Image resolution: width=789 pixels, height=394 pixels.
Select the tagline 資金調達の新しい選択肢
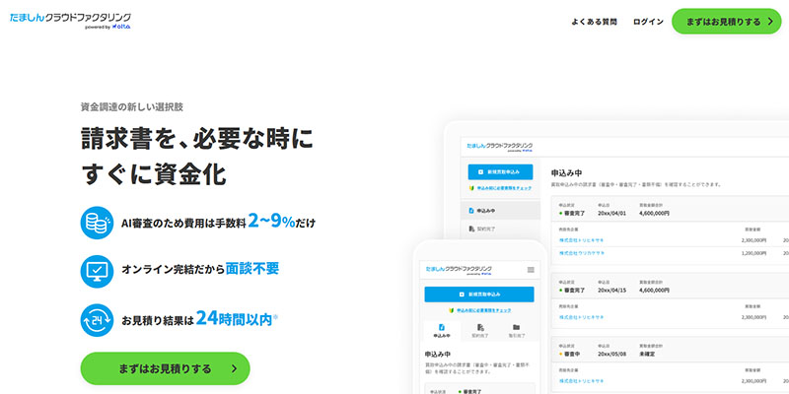(x=132, y=106)
